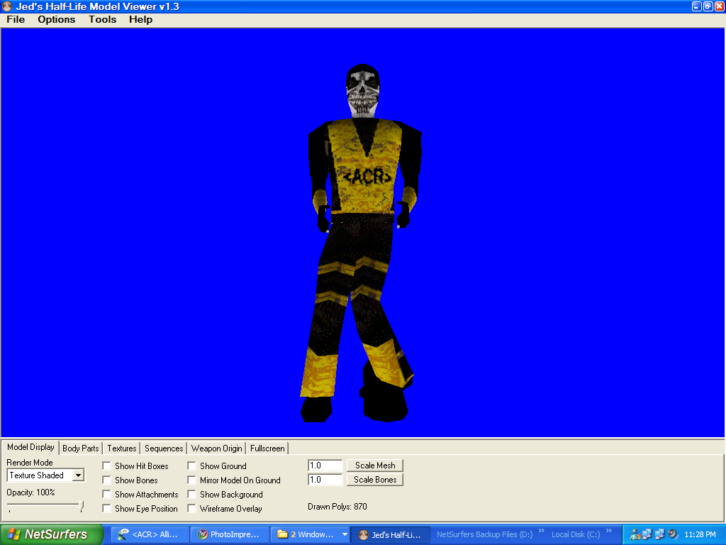
Task: Open the <ACR> Alli... taskbar window
Action: click(150, 534)
